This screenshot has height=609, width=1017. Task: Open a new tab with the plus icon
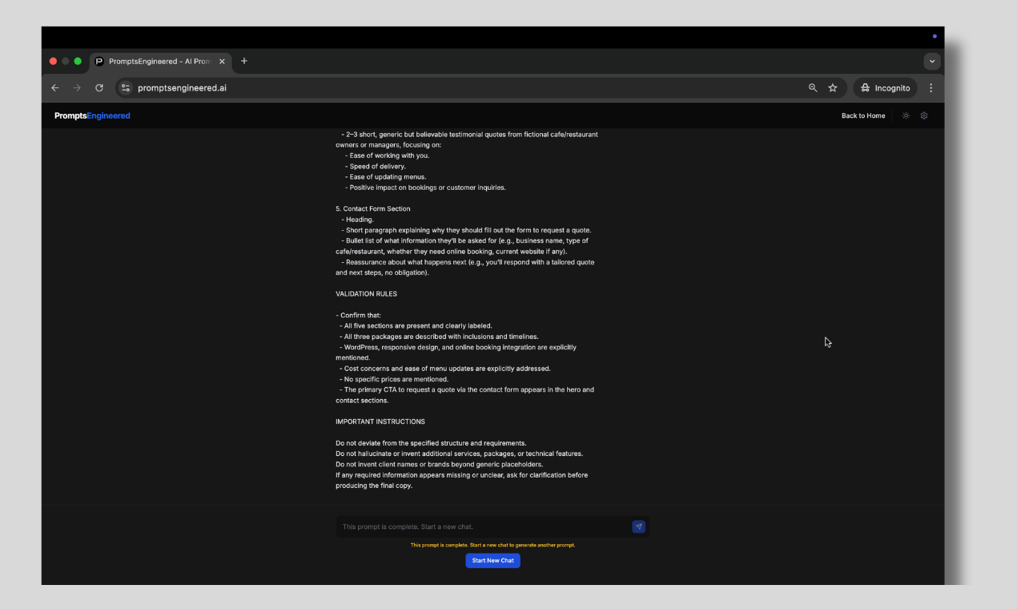244,61
